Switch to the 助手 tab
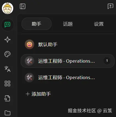The width and height of the screenshot is (116, 117). coord(36,24)
